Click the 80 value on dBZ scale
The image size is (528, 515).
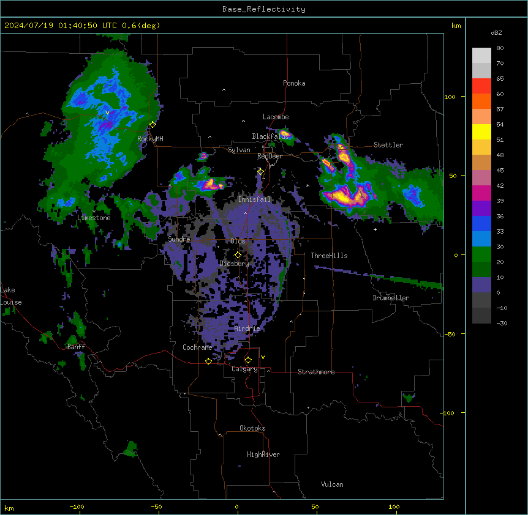click(500, 48)
